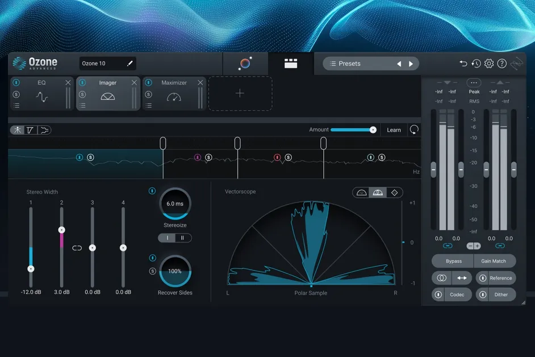Screen dimensions: 535x357
Task: Open the history clock icon
Action: [x=476, y=64]
